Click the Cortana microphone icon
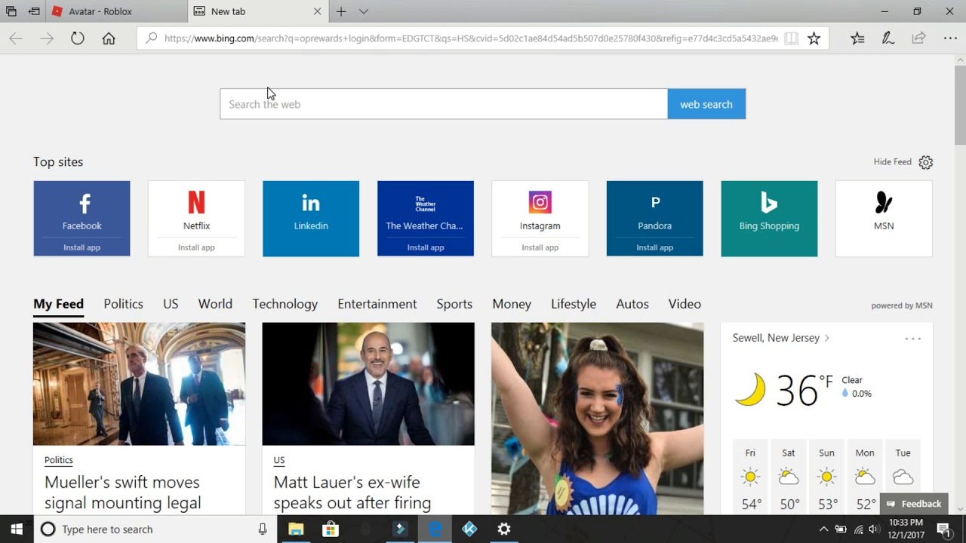The image size is (966, 543). [x=263, y=529]
